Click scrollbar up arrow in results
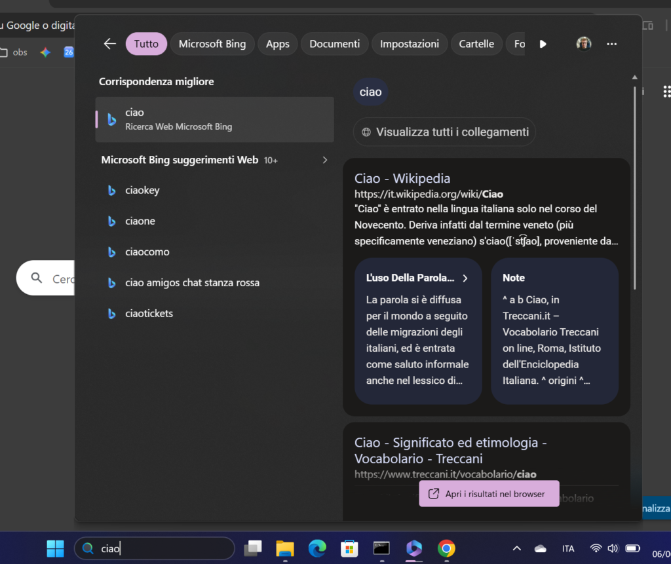This screenshot has height=564, width=671. click(x=634, y=77)
